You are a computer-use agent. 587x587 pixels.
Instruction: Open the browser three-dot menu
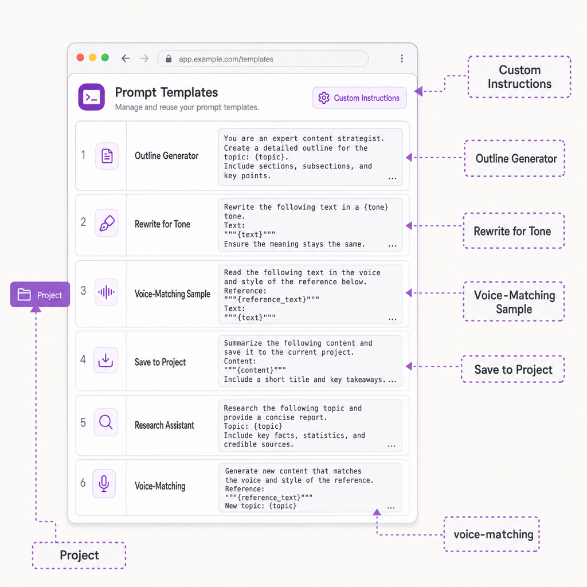click(x=402, y=58)
